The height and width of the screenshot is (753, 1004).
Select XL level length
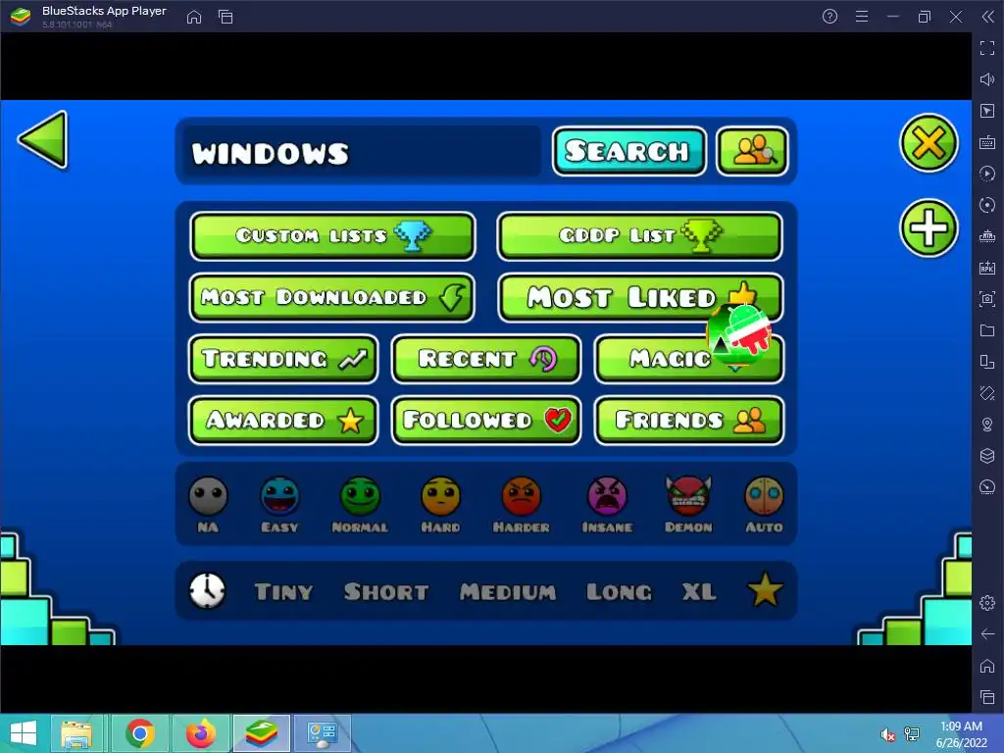coord(698,591)
